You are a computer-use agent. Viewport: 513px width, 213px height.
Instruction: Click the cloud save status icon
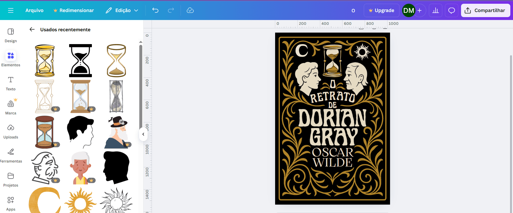click(x=190, y=10)
